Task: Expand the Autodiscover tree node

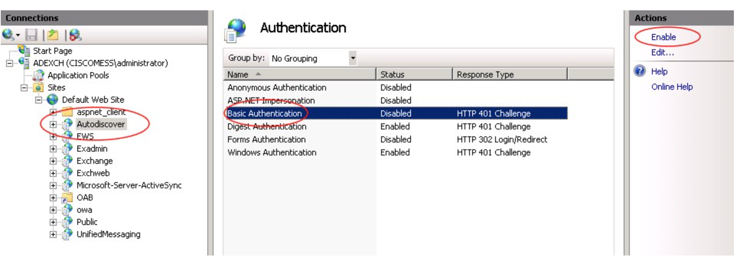Action: click(x=53, y=124)
